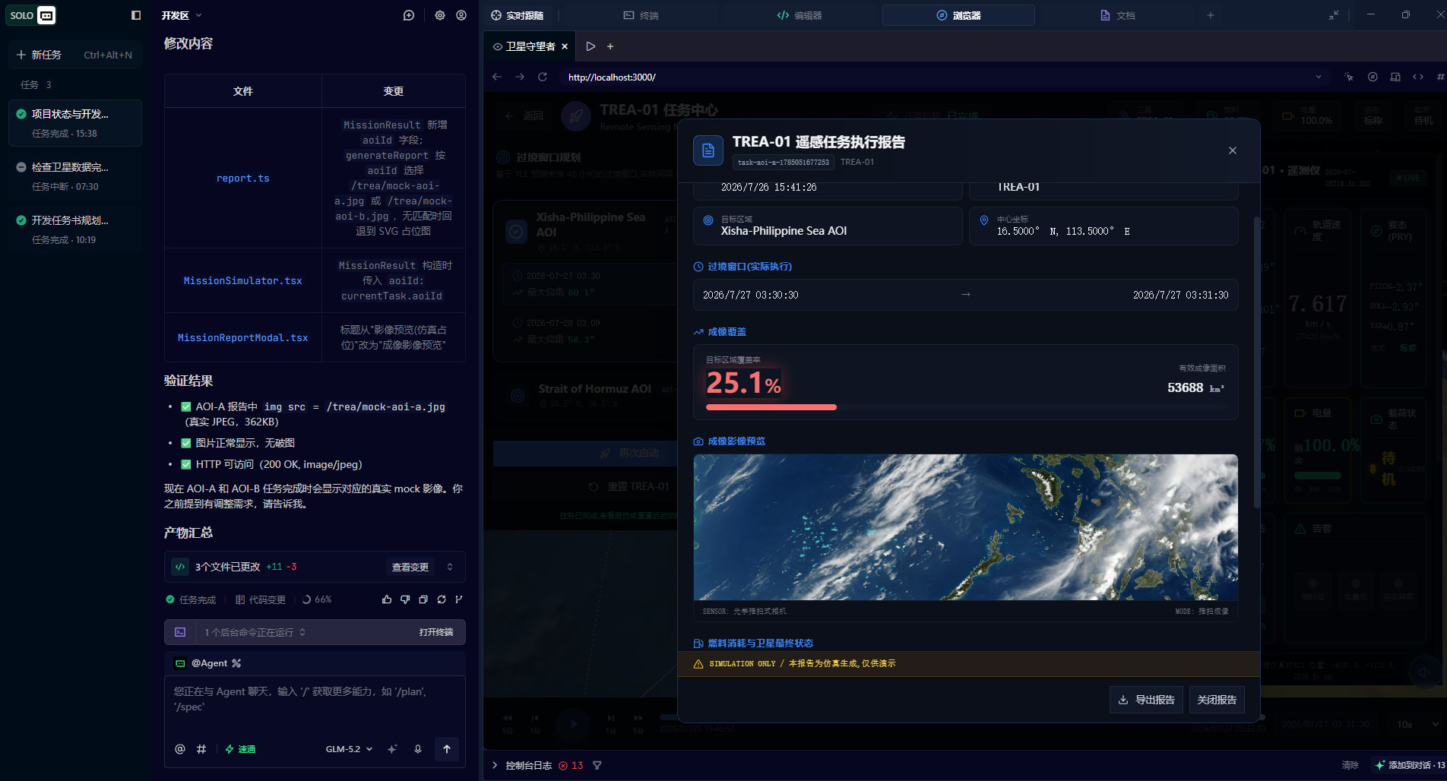1447x781 pixels.
Task: Regenerate the agent response
Action: (x=442, y=599)
